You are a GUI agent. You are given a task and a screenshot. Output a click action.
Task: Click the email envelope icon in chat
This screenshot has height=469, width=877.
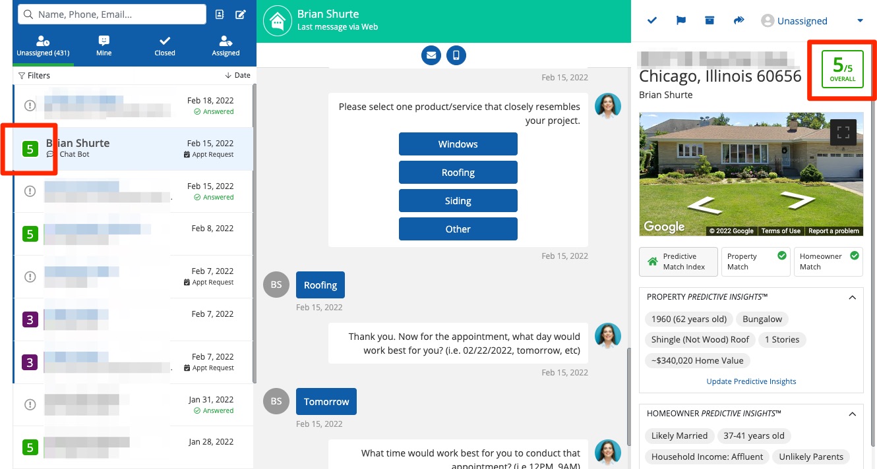tap(431, 55)
